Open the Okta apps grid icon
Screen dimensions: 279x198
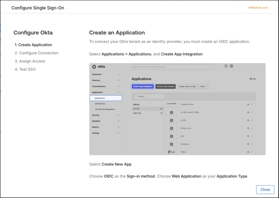231,66
